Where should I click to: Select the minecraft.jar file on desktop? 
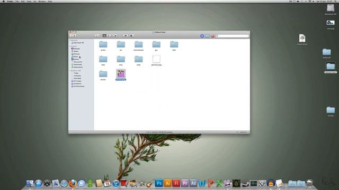[x=302, y=39]
